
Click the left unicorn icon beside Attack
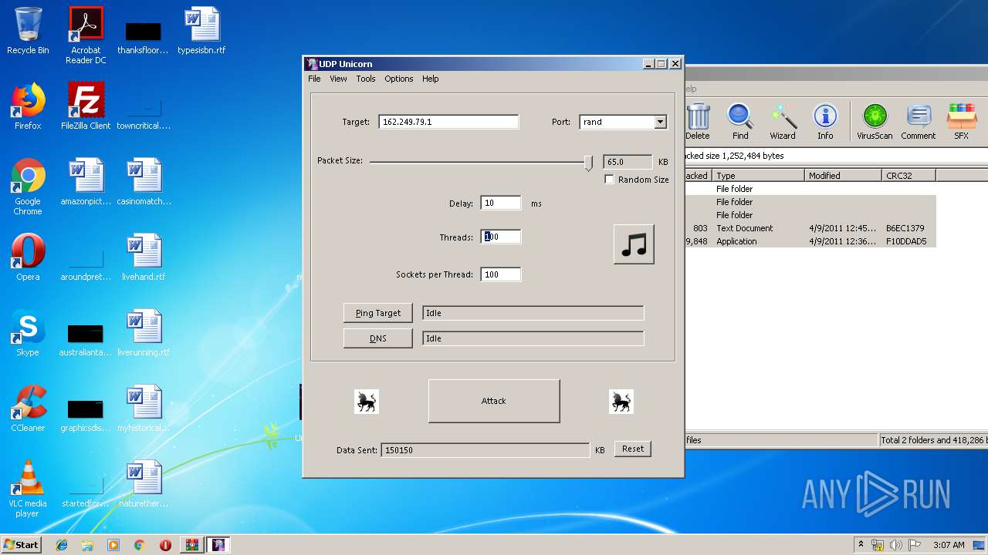366,401
